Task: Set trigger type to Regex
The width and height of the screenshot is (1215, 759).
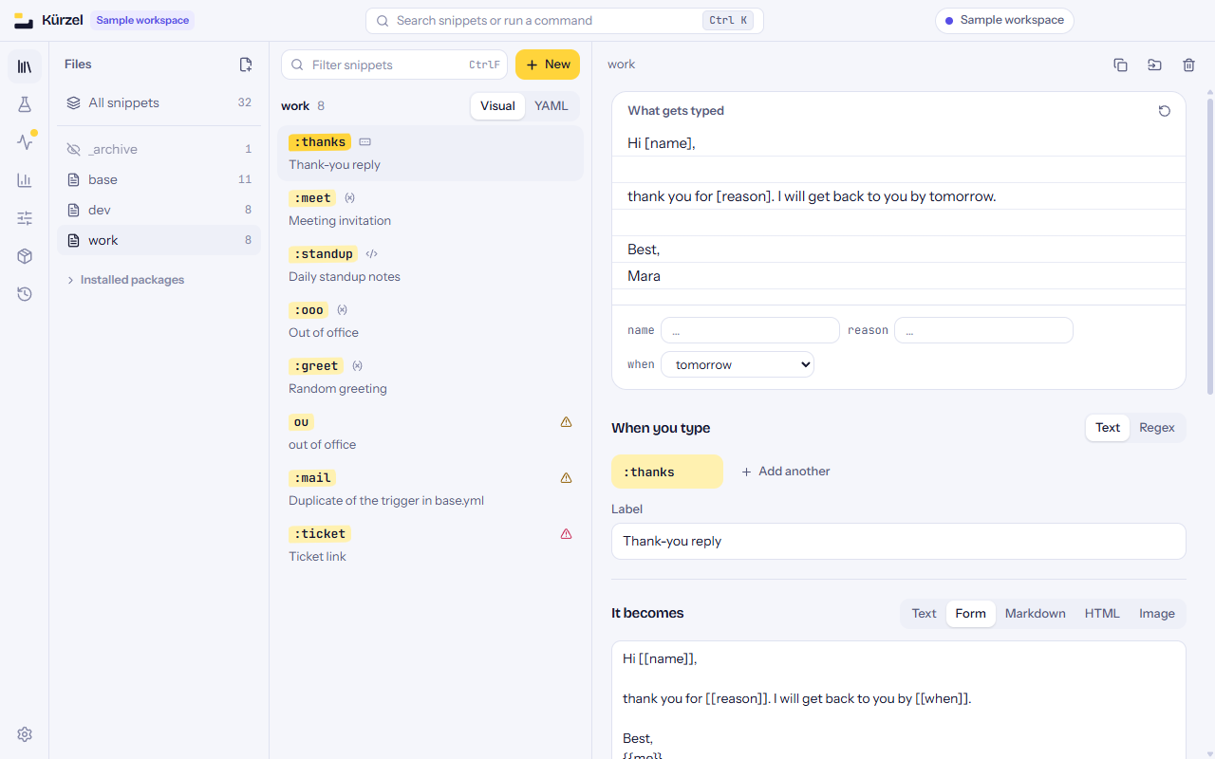Action: point(1157,428)
